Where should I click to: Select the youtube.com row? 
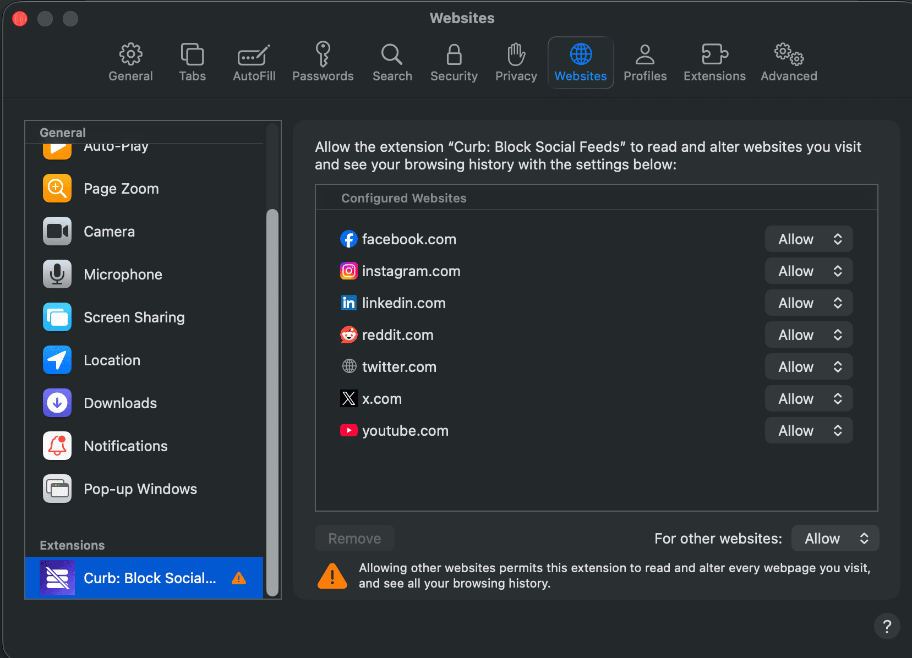596,431
